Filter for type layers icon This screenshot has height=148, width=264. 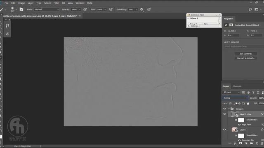coord(253,92)
